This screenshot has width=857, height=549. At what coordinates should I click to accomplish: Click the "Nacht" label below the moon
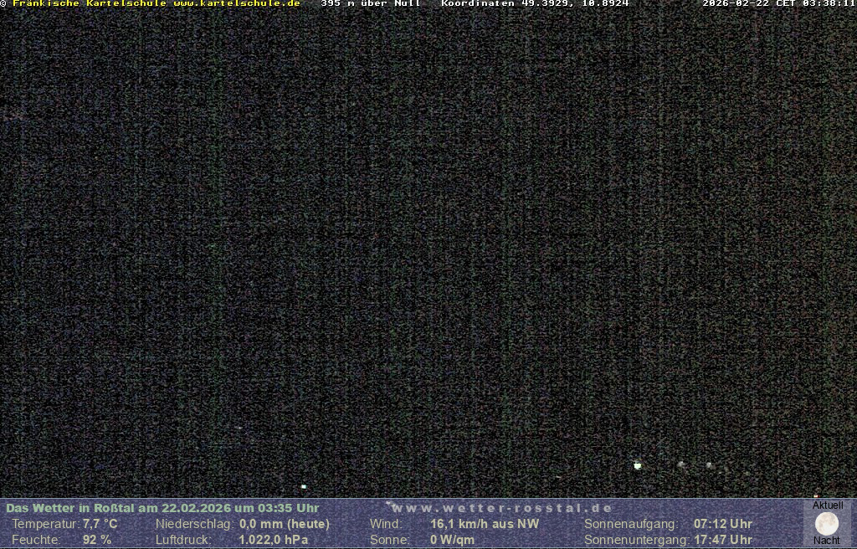pyautogui.click(x=827, y=541)
